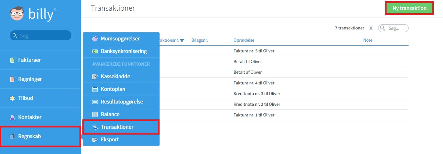
Task: Focus the transactions Søg... search field
Action: click(x=393, y=28)
